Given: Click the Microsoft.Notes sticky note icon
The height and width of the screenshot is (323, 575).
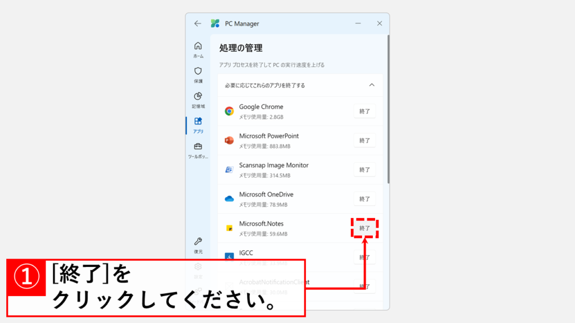Looking at the screenshot, I should pos(229,228).
